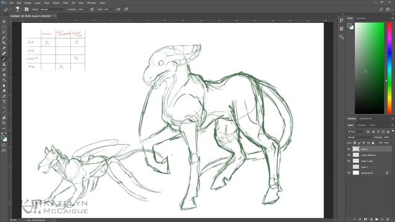Select the Eraser tool

coord(4,75)
